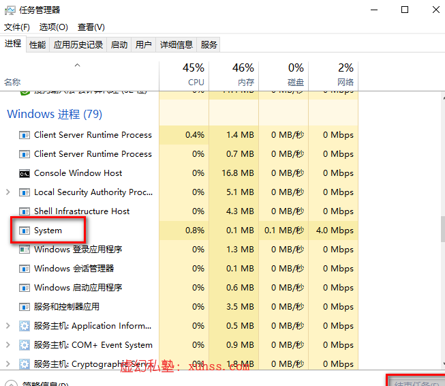Click the vertical scrollbar thumb
The height and width of the screenshot is (386, 445).
pyautogui.click(x=443, y=229)
